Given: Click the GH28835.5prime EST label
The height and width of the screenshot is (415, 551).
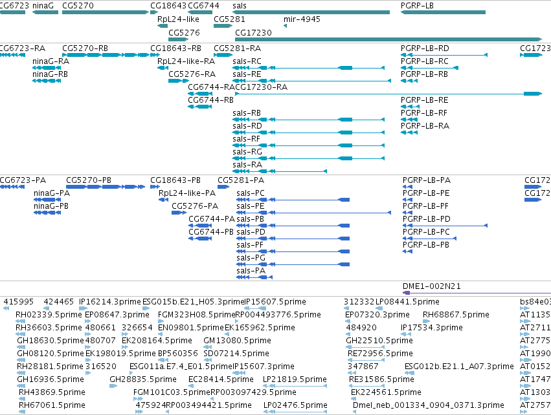Looking at the screenshot, I should click(143, 379).
